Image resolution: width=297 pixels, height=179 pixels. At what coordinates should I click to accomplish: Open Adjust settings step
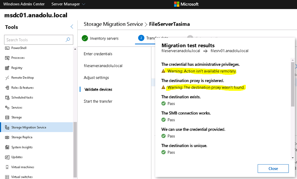coord(96,78)
